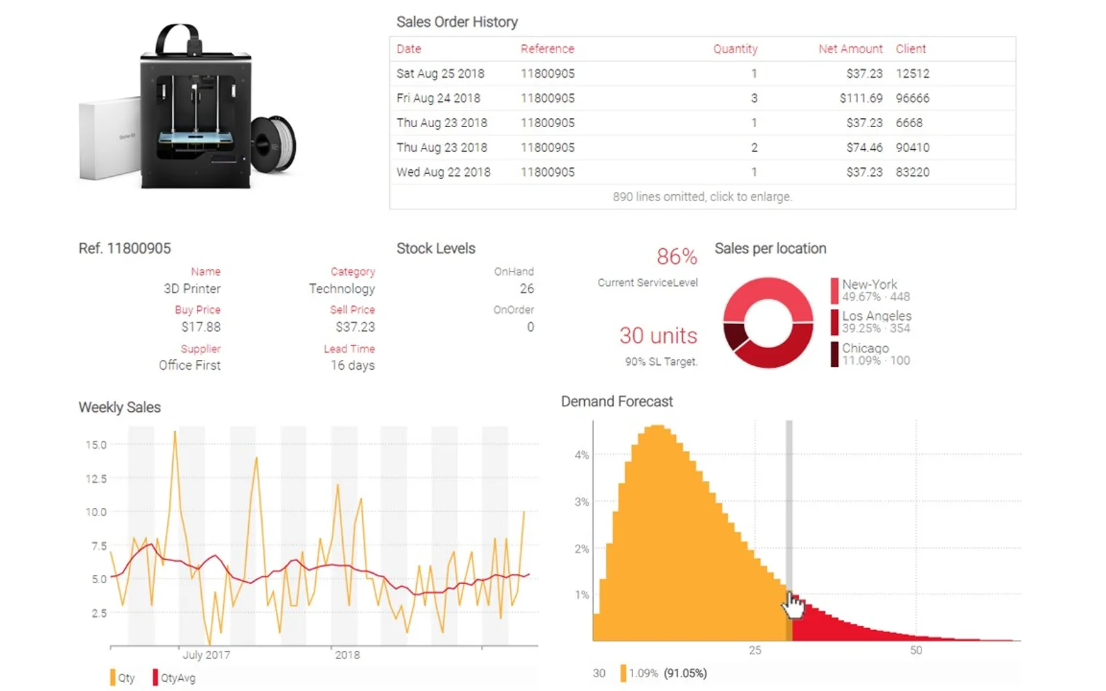Click the Demand Forecast chart title
Viewport: 1106px width, 691px height.
click(x=617, y=401)
